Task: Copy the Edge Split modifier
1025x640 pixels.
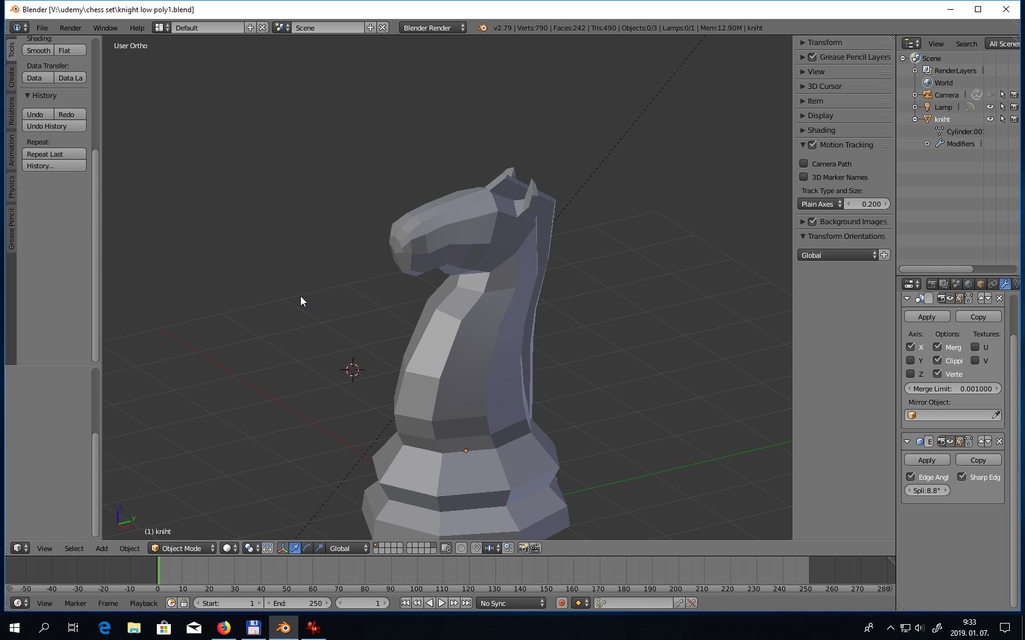Action: (978, 460)
